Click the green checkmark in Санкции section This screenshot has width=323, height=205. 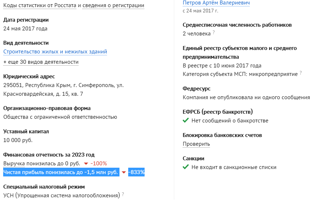click(185, 167)
